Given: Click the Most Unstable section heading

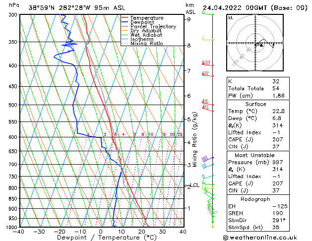Looking at the screenshot, I should [254, 155].
